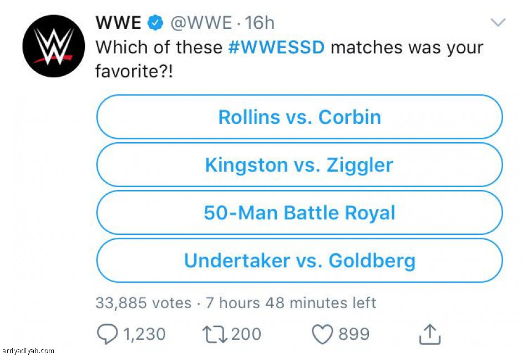527x356 pixels.
Task: Click the WWE display name
Action: tap(118, 23)
